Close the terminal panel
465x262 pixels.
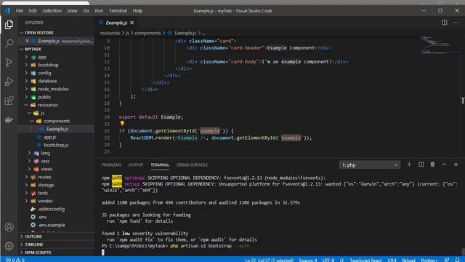tap(456, 164)
